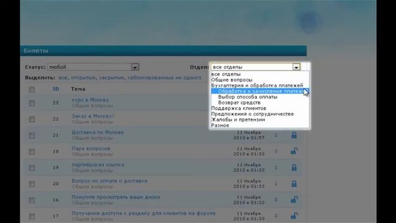This screenshot has width=396, height=223.
Task: Click the open lock icon for ticket 16
Action: click(x=294, y=199)
